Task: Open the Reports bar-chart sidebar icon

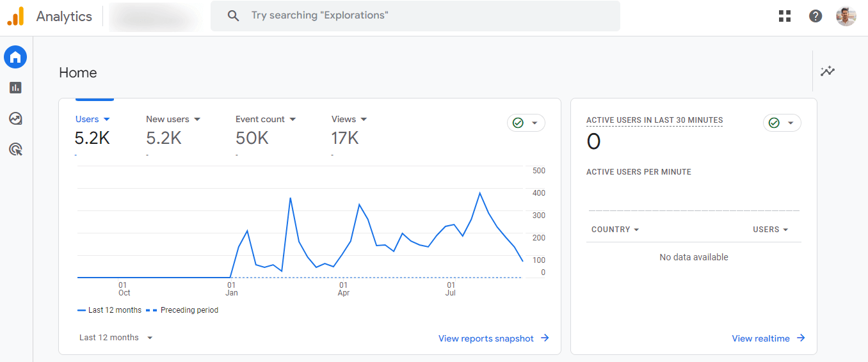Action: (x=15, y=88)
